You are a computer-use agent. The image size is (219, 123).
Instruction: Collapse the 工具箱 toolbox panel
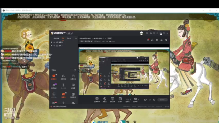pyautogui.click(x=75, y=70)
